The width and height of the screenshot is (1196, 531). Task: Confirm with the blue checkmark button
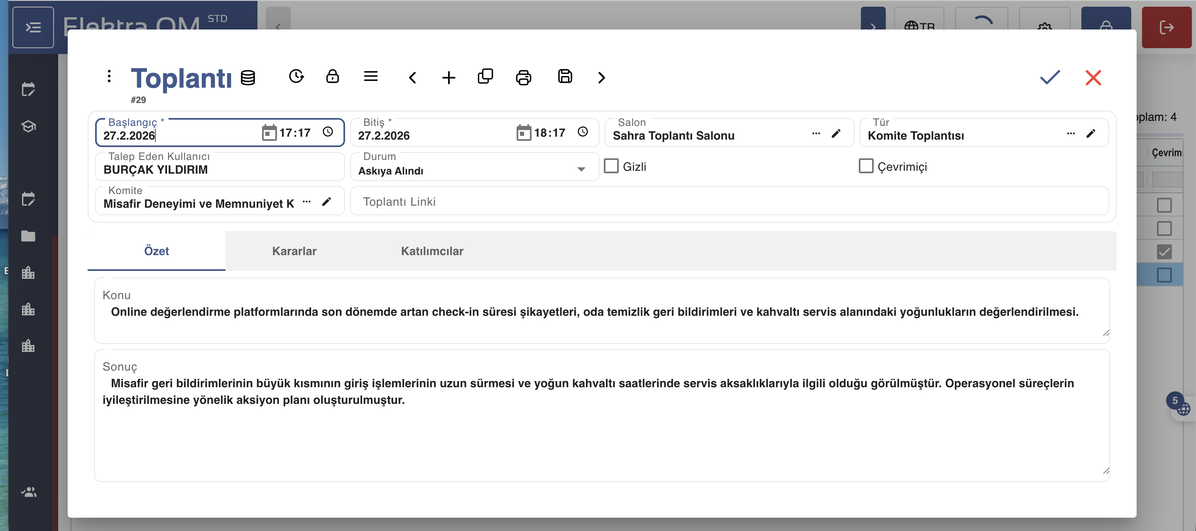(x=1050, y=77)
